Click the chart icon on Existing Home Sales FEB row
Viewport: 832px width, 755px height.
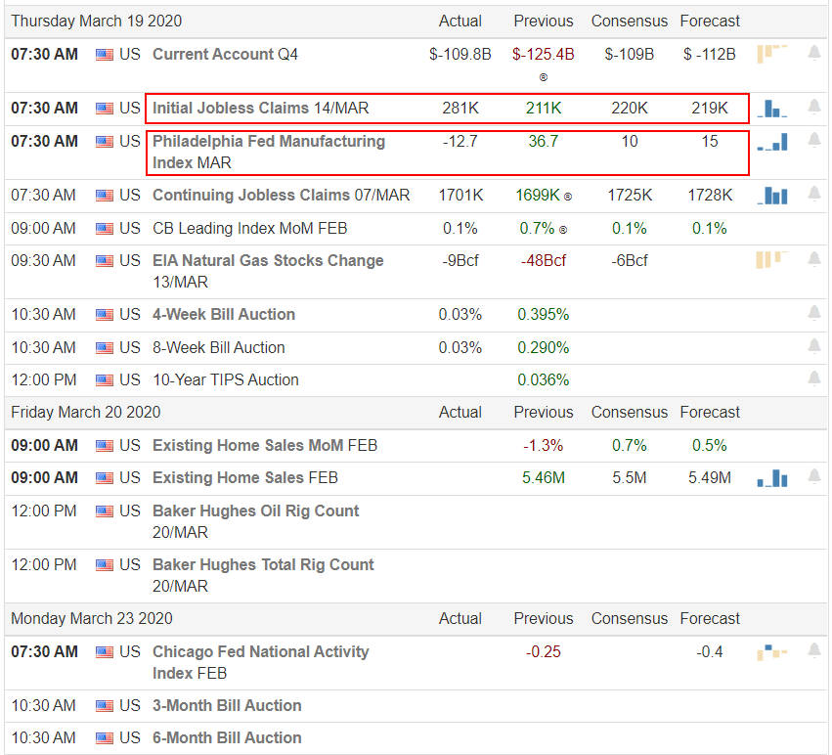(772, 478)
